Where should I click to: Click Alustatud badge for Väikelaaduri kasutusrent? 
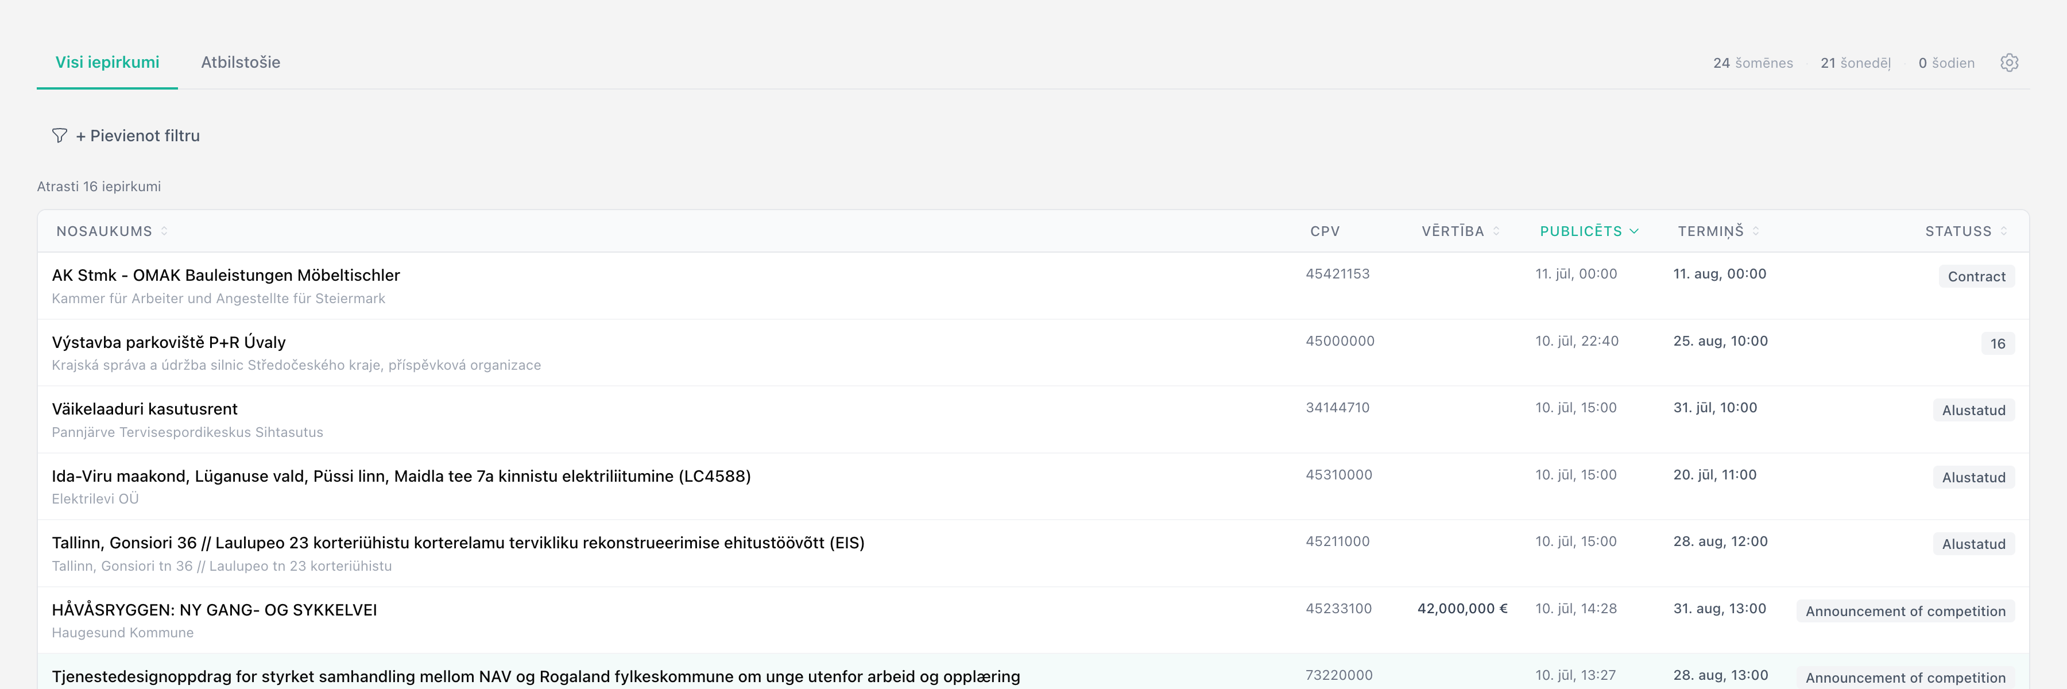pos(1973,410)
